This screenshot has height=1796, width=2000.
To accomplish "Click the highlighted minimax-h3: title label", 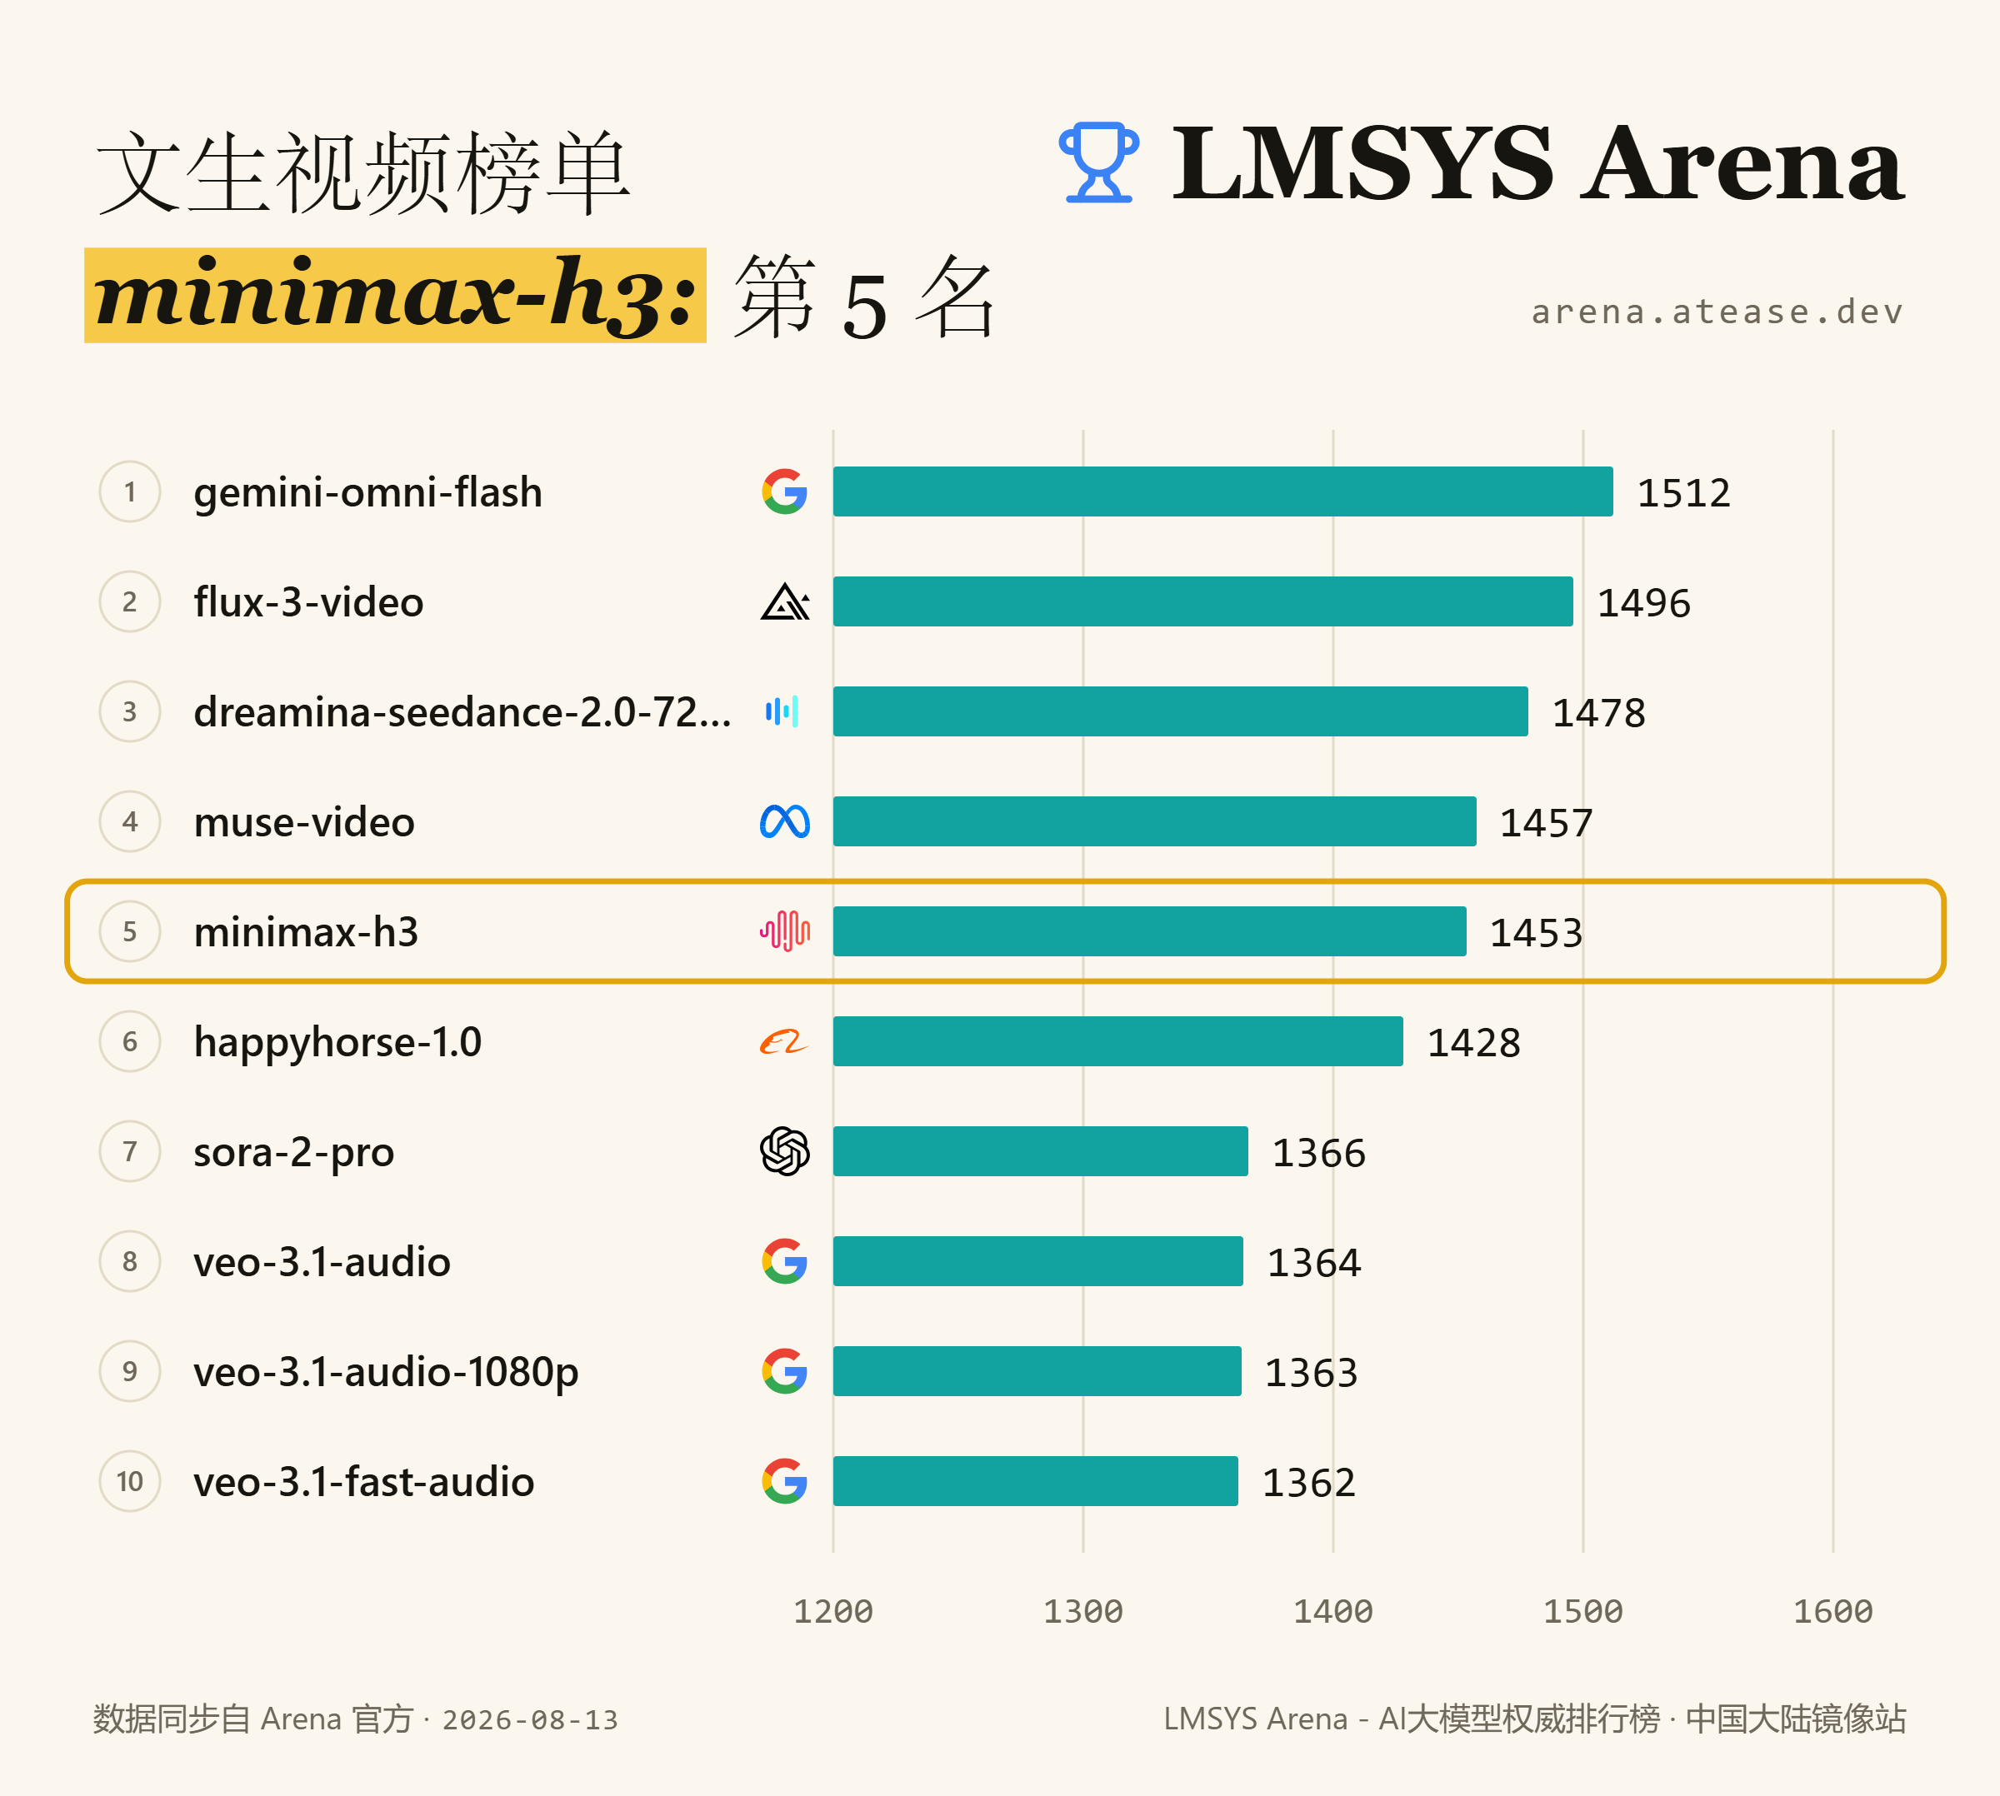I will tap(395, 295).
